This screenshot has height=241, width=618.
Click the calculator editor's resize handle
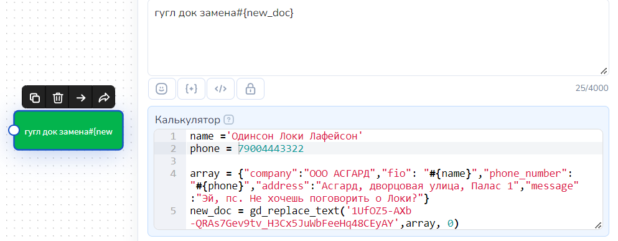point(597,225)
